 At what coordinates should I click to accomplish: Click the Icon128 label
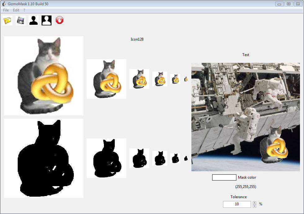[137, 39]
